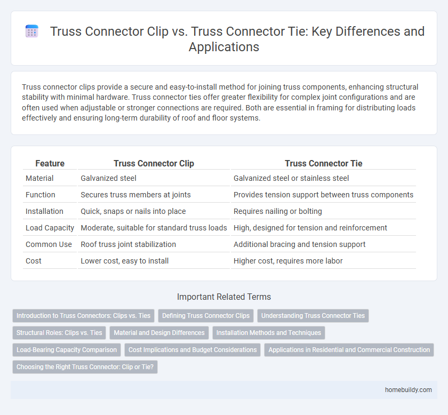Open 'Material and Design Differences' tag
The height and width of the screenshot is (415, 448).
(159, 333)
